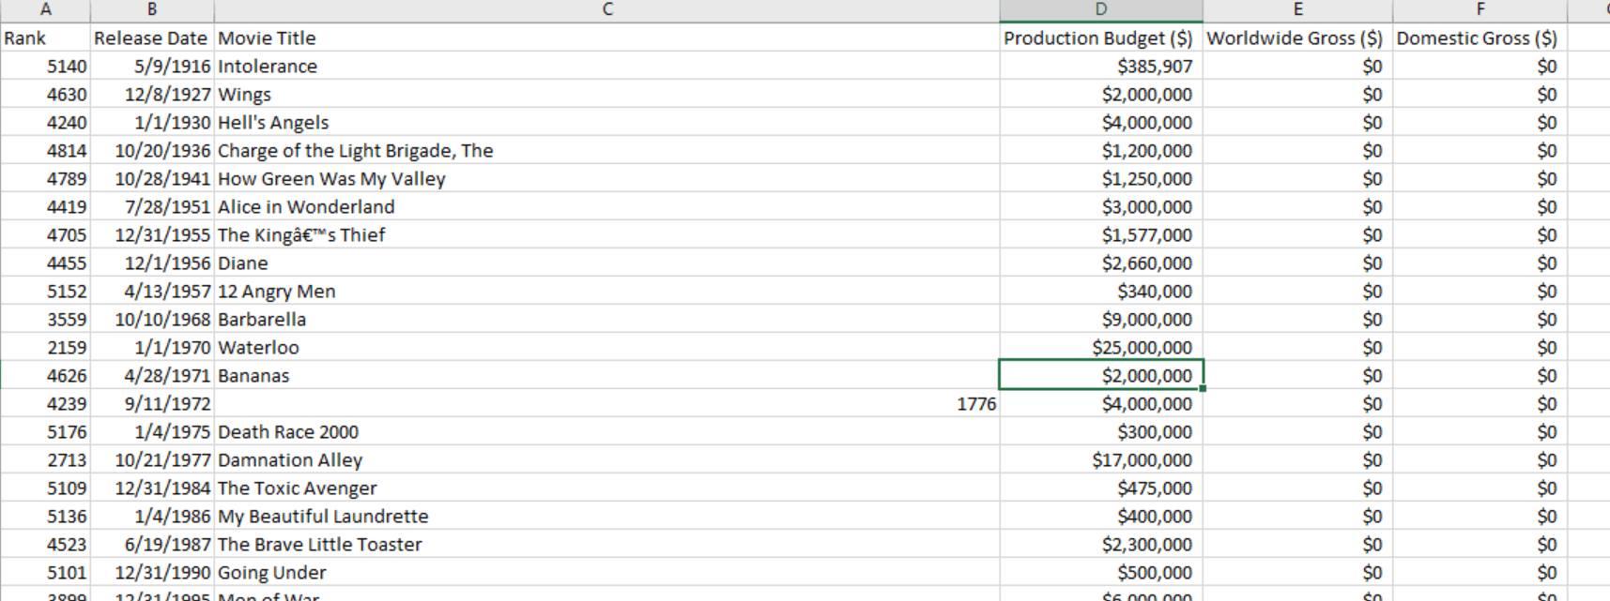The width and height of the screenshot is (1610, 601).
Task: Select the Death Race 2000 cell
Action: click(607, 431)
